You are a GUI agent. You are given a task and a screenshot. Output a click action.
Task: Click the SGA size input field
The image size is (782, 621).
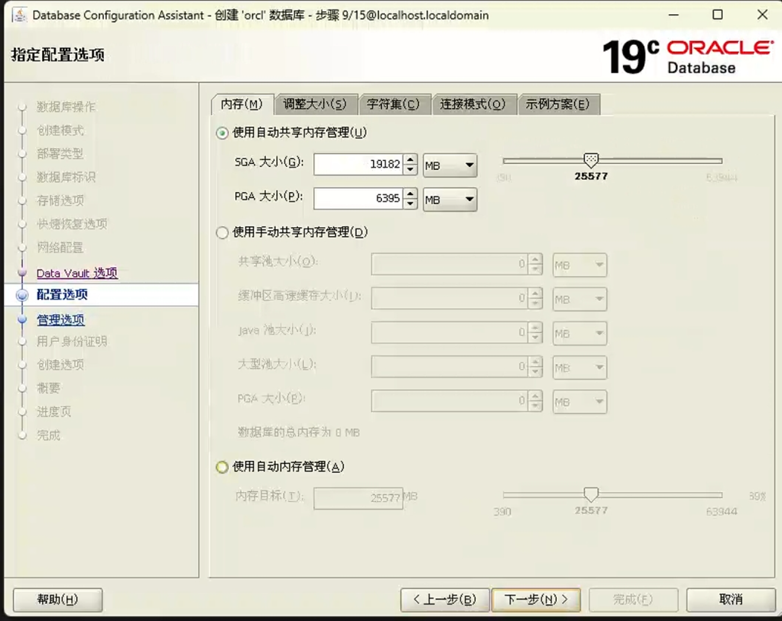click(358, 164)
